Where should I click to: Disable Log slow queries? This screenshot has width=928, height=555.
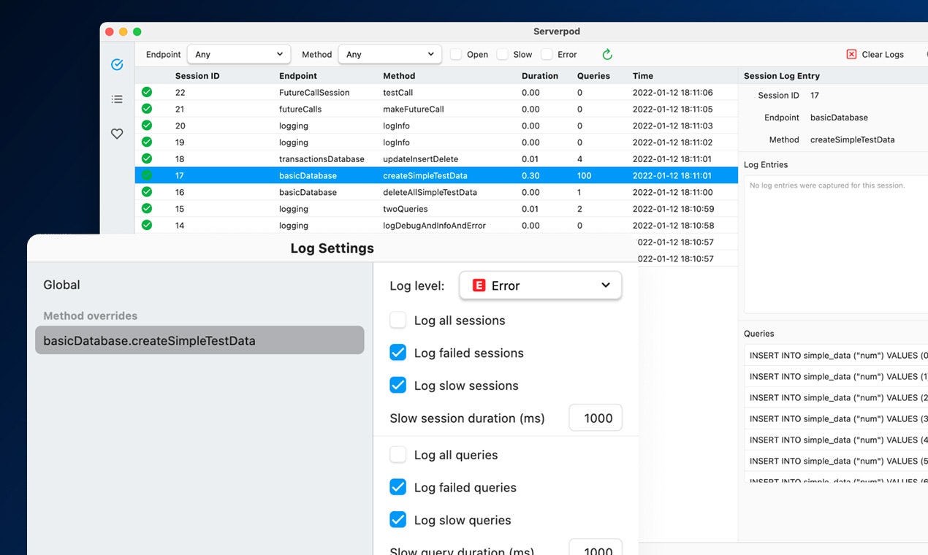pyautogui.click(x=398, y=519)
